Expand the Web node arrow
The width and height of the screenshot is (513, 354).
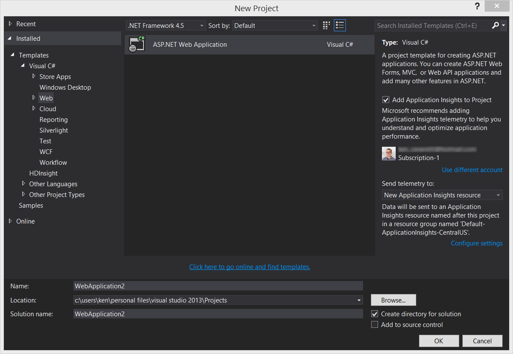coord(34,97)
